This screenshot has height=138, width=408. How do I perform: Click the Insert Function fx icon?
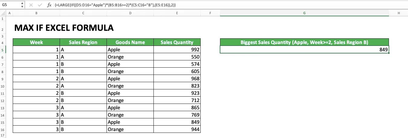[49, 5]
